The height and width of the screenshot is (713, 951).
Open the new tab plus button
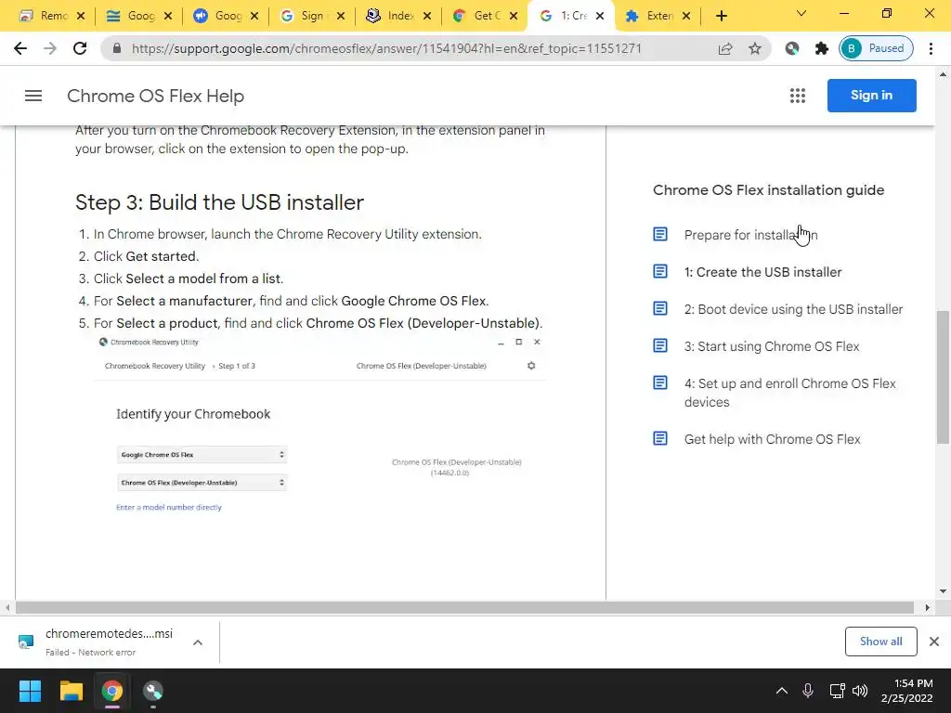721,16
